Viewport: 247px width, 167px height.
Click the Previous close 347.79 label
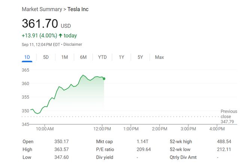tap(229, 117)
